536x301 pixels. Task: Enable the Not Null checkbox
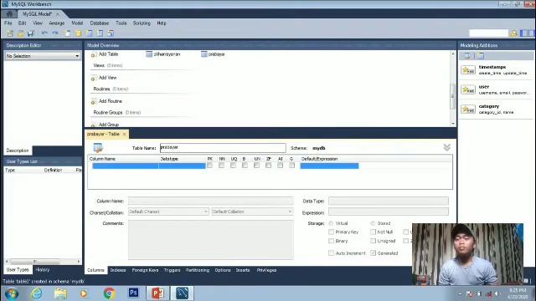tap(373, 232)
